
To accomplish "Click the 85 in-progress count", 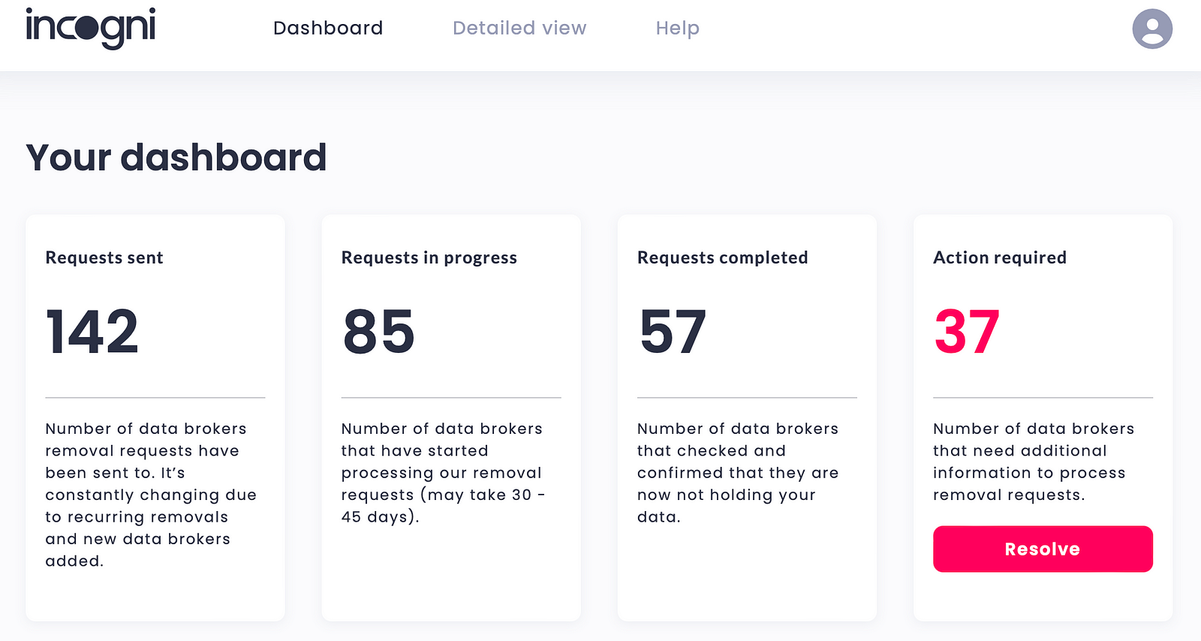I will (379, 331).
